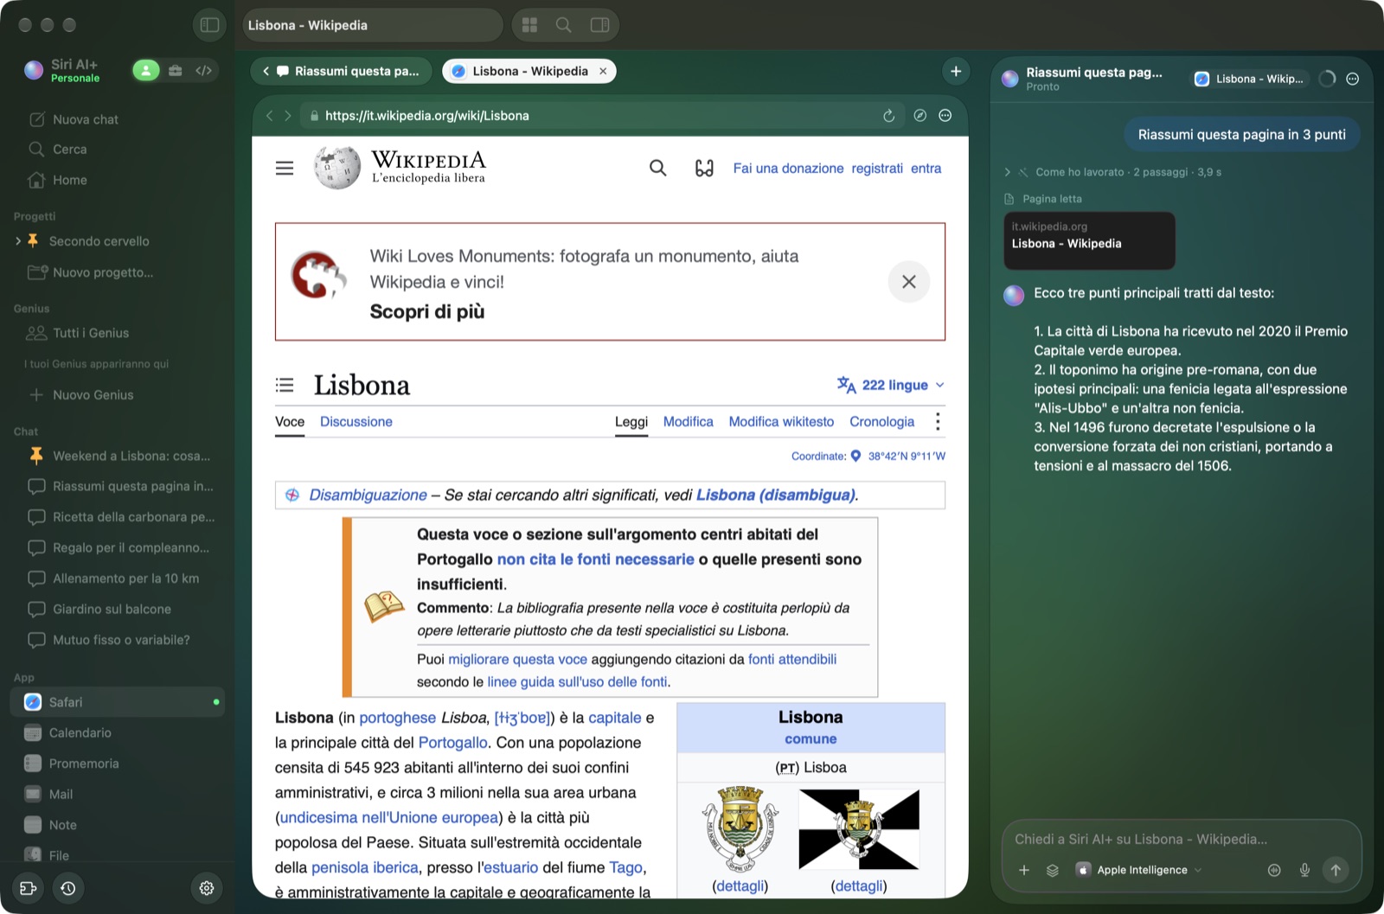Click the microphone dictation icon
Image resolution: width=1384 pixels, height=914 pixels.
pyautogui.click(x=1304, y=871)
